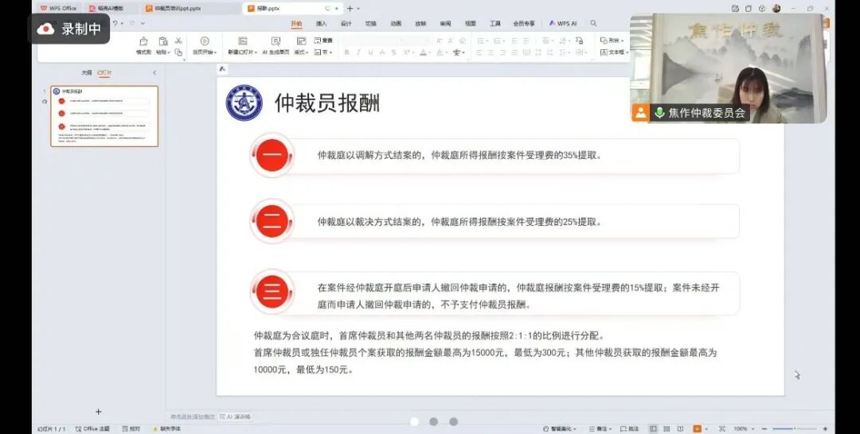Toggle bold text formatting
Viewport: 860px width, 434px height.
pos(347,52)
